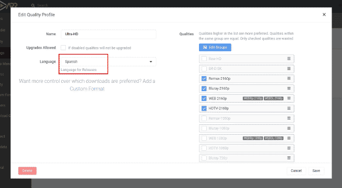Check the Bluray-720p quality
The image size is (342, 188).
204,158
